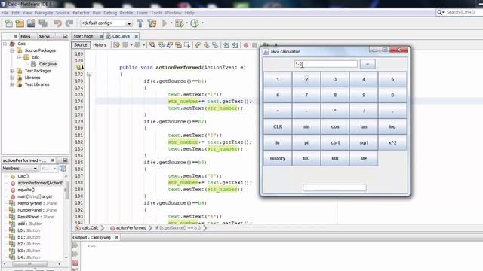Expand the Libraries node
483x271 pixels.
pyautogui.click(x=12, y=78)
